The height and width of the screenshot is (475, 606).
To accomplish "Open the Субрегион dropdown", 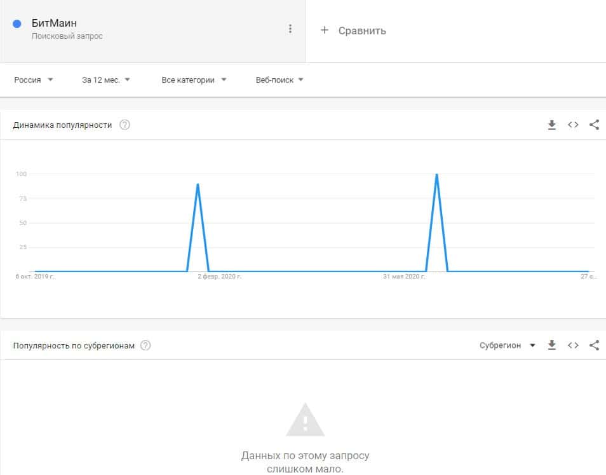I will (x=507, y=345).
